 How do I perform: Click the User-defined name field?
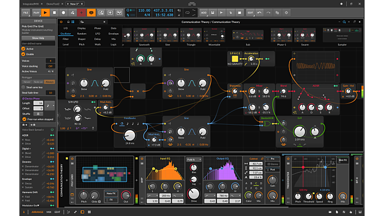(38, 43)
